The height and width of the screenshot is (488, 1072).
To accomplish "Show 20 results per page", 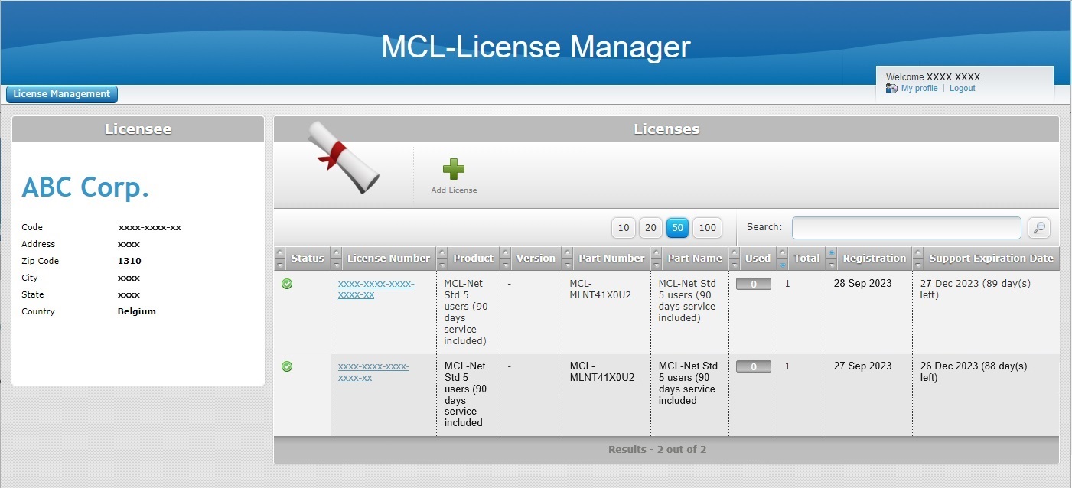I will [650, 227].
